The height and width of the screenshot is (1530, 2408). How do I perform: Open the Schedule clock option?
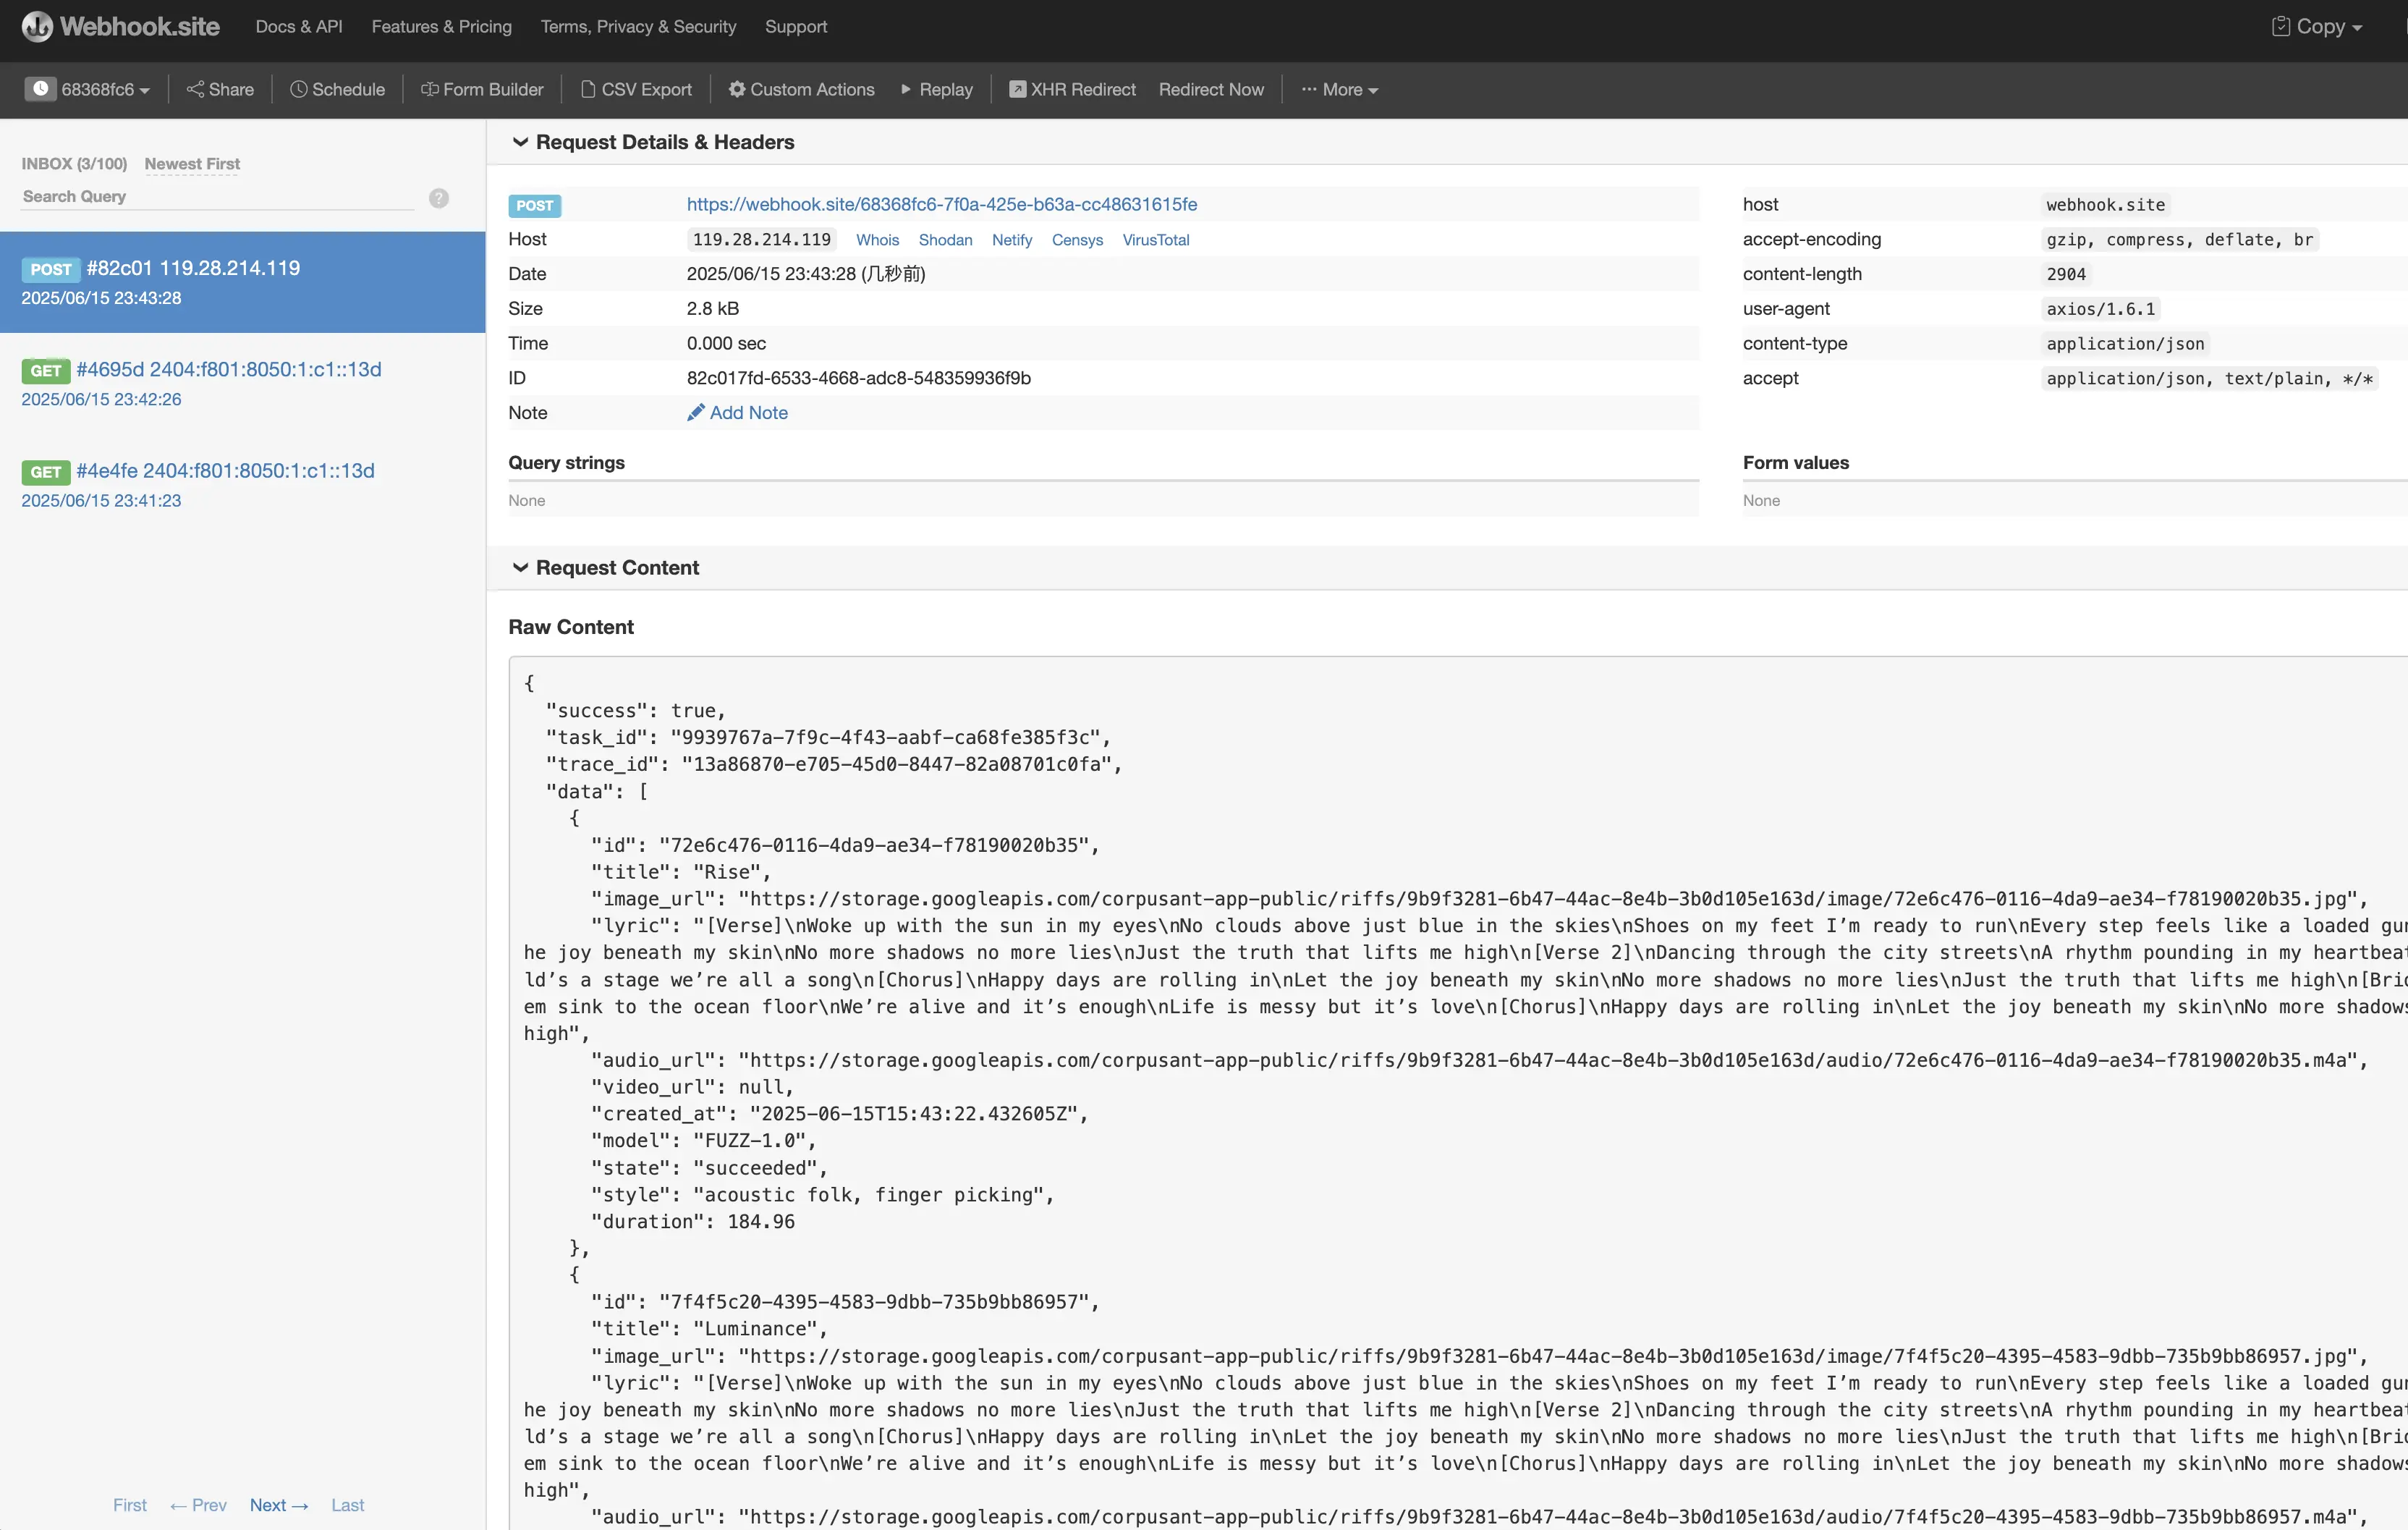click(298, 89)
